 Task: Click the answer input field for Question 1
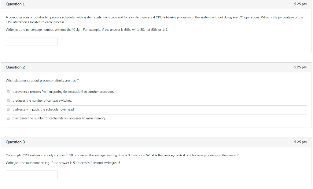[31, 41]
